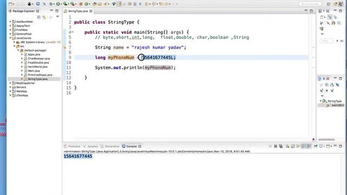The image size is (347, 195).
Task: Click the Find field in Task List
Action: [326, 41]
